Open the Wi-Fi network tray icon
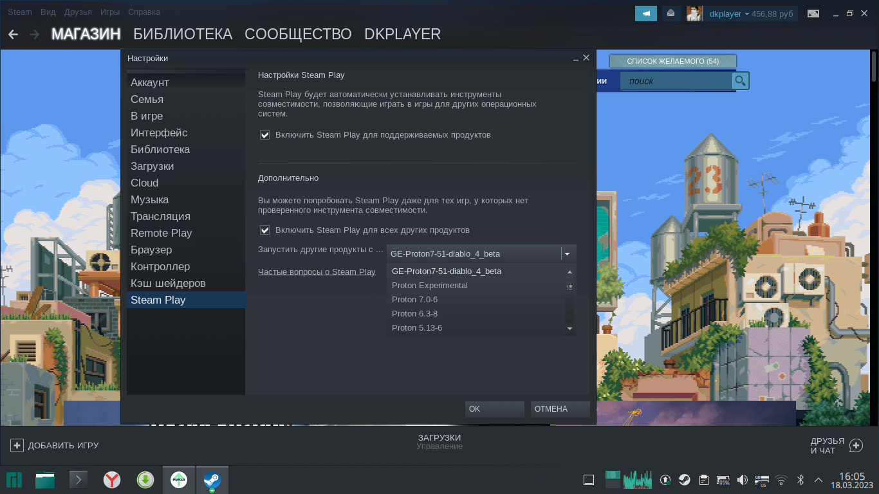This screenshot has height=494, width=879. (781, 480)
